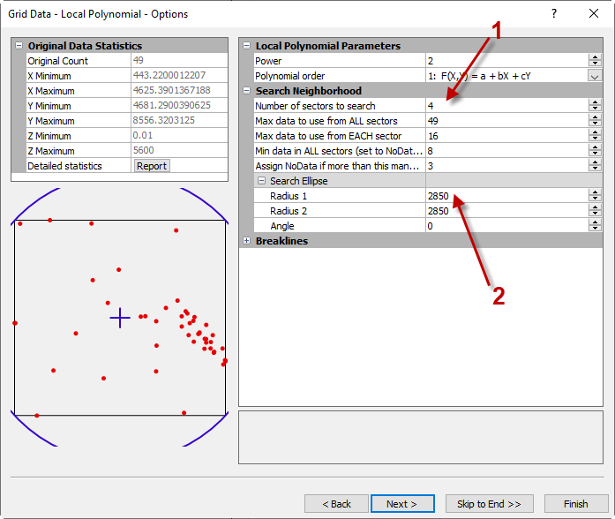Click the Next button
This screenshot has height=519, width=615.
[x=401, y=503]
